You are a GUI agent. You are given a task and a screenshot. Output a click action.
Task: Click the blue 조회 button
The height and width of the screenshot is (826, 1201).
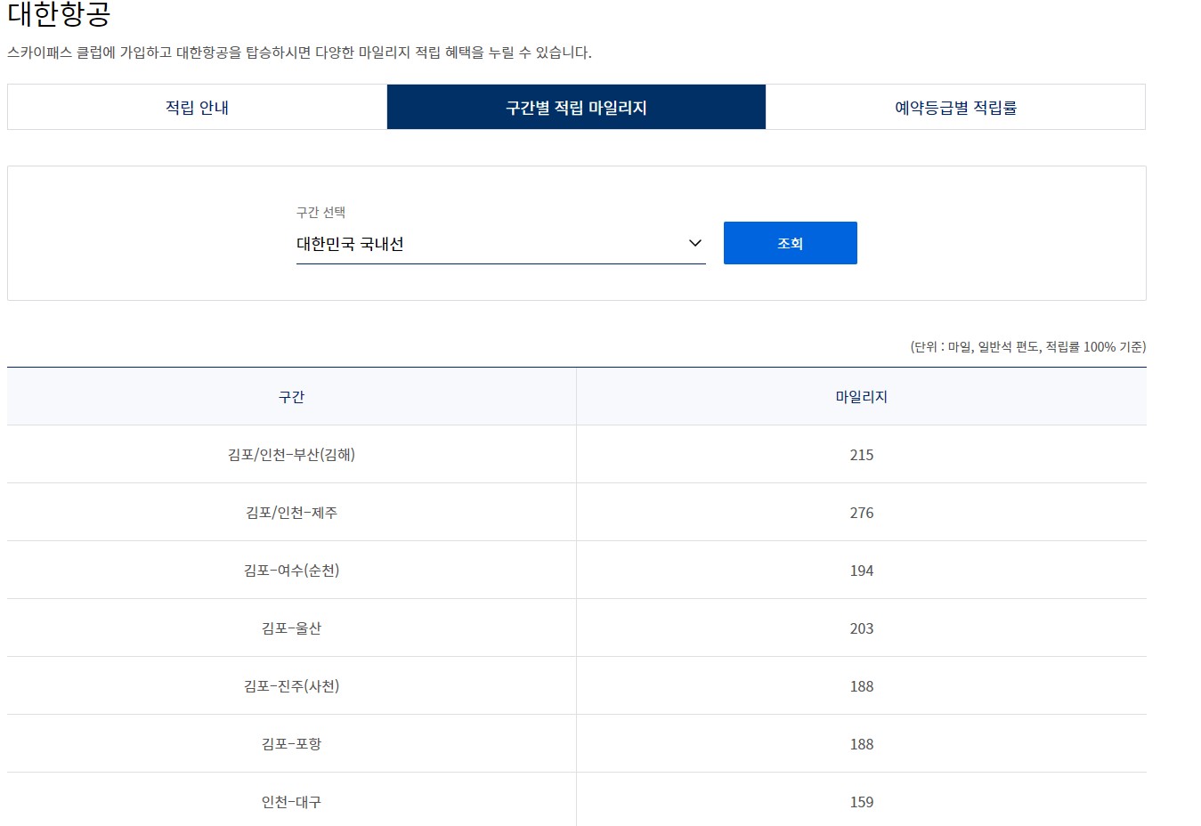[x=790, y=243]
